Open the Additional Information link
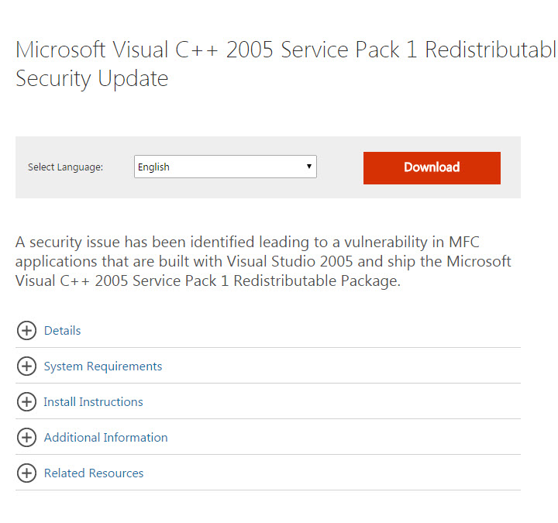 (105, 437)
